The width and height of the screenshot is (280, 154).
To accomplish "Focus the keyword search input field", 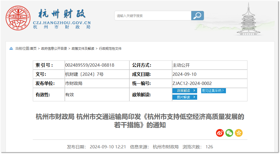I will pos(153,16).
